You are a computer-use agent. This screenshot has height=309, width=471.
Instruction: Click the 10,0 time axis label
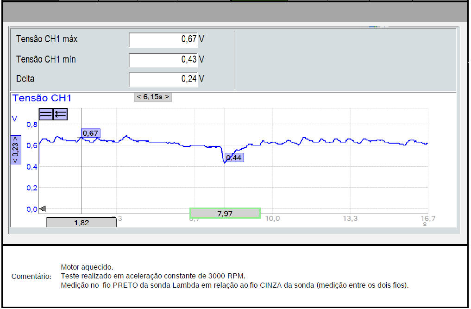272,219
